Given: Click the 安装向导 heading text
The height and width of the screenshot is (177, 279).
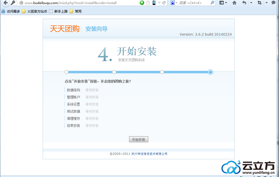Looking at the screenshot, I should [97, 29].
